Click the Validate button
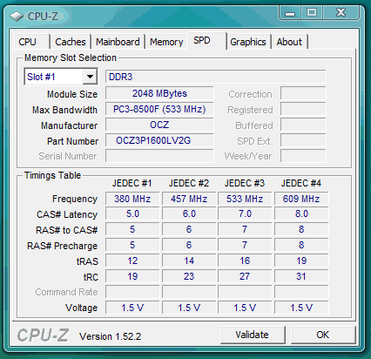The image size is (371, 359). [252, 335]
